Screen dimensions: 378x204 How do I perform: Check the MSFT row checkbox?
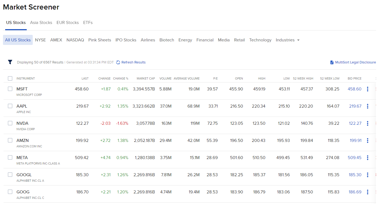click(10, 89)
